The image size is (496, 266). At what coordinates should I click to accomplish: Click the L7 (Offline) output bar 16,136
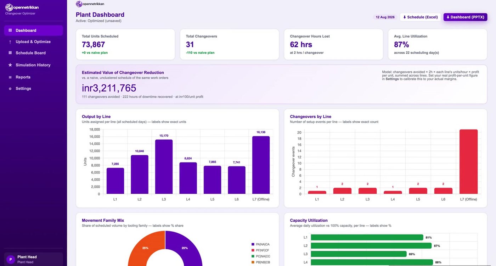261,165
